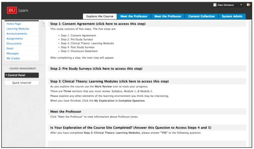Click the BU logo icon

[12, 10]
